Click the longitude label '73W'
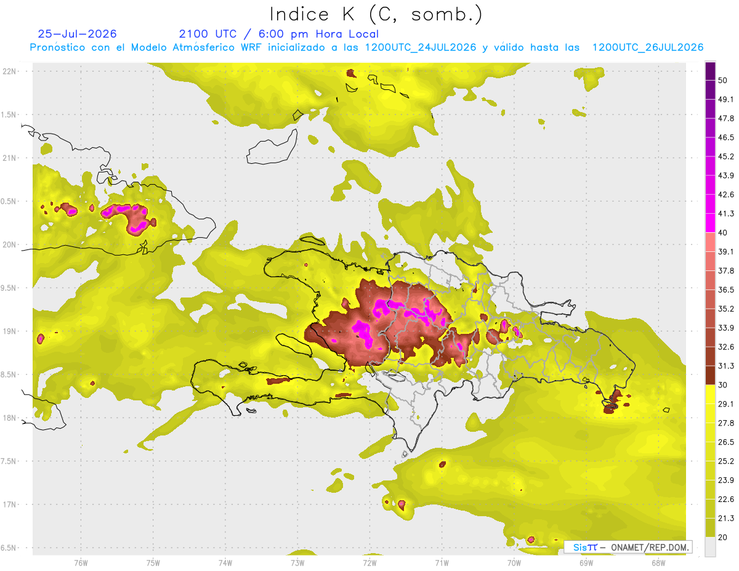 pos(297,563)
